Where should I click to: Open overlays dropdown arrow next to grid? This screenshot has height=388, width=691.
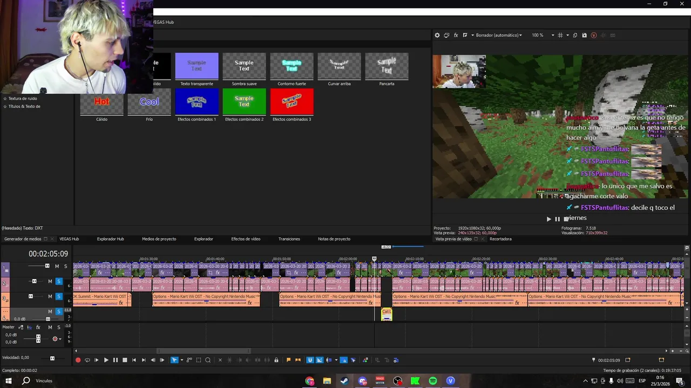click(x=567, y=35)
